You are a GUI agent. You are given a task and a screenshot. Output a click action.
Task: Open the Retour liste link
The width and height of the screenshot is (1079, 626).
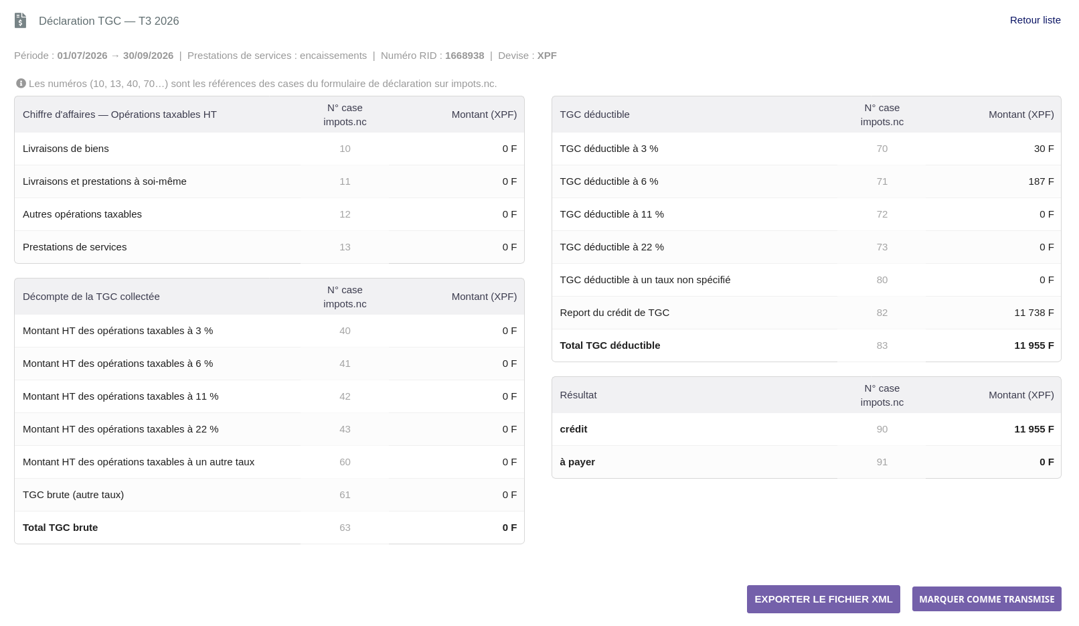point(1035,20)
